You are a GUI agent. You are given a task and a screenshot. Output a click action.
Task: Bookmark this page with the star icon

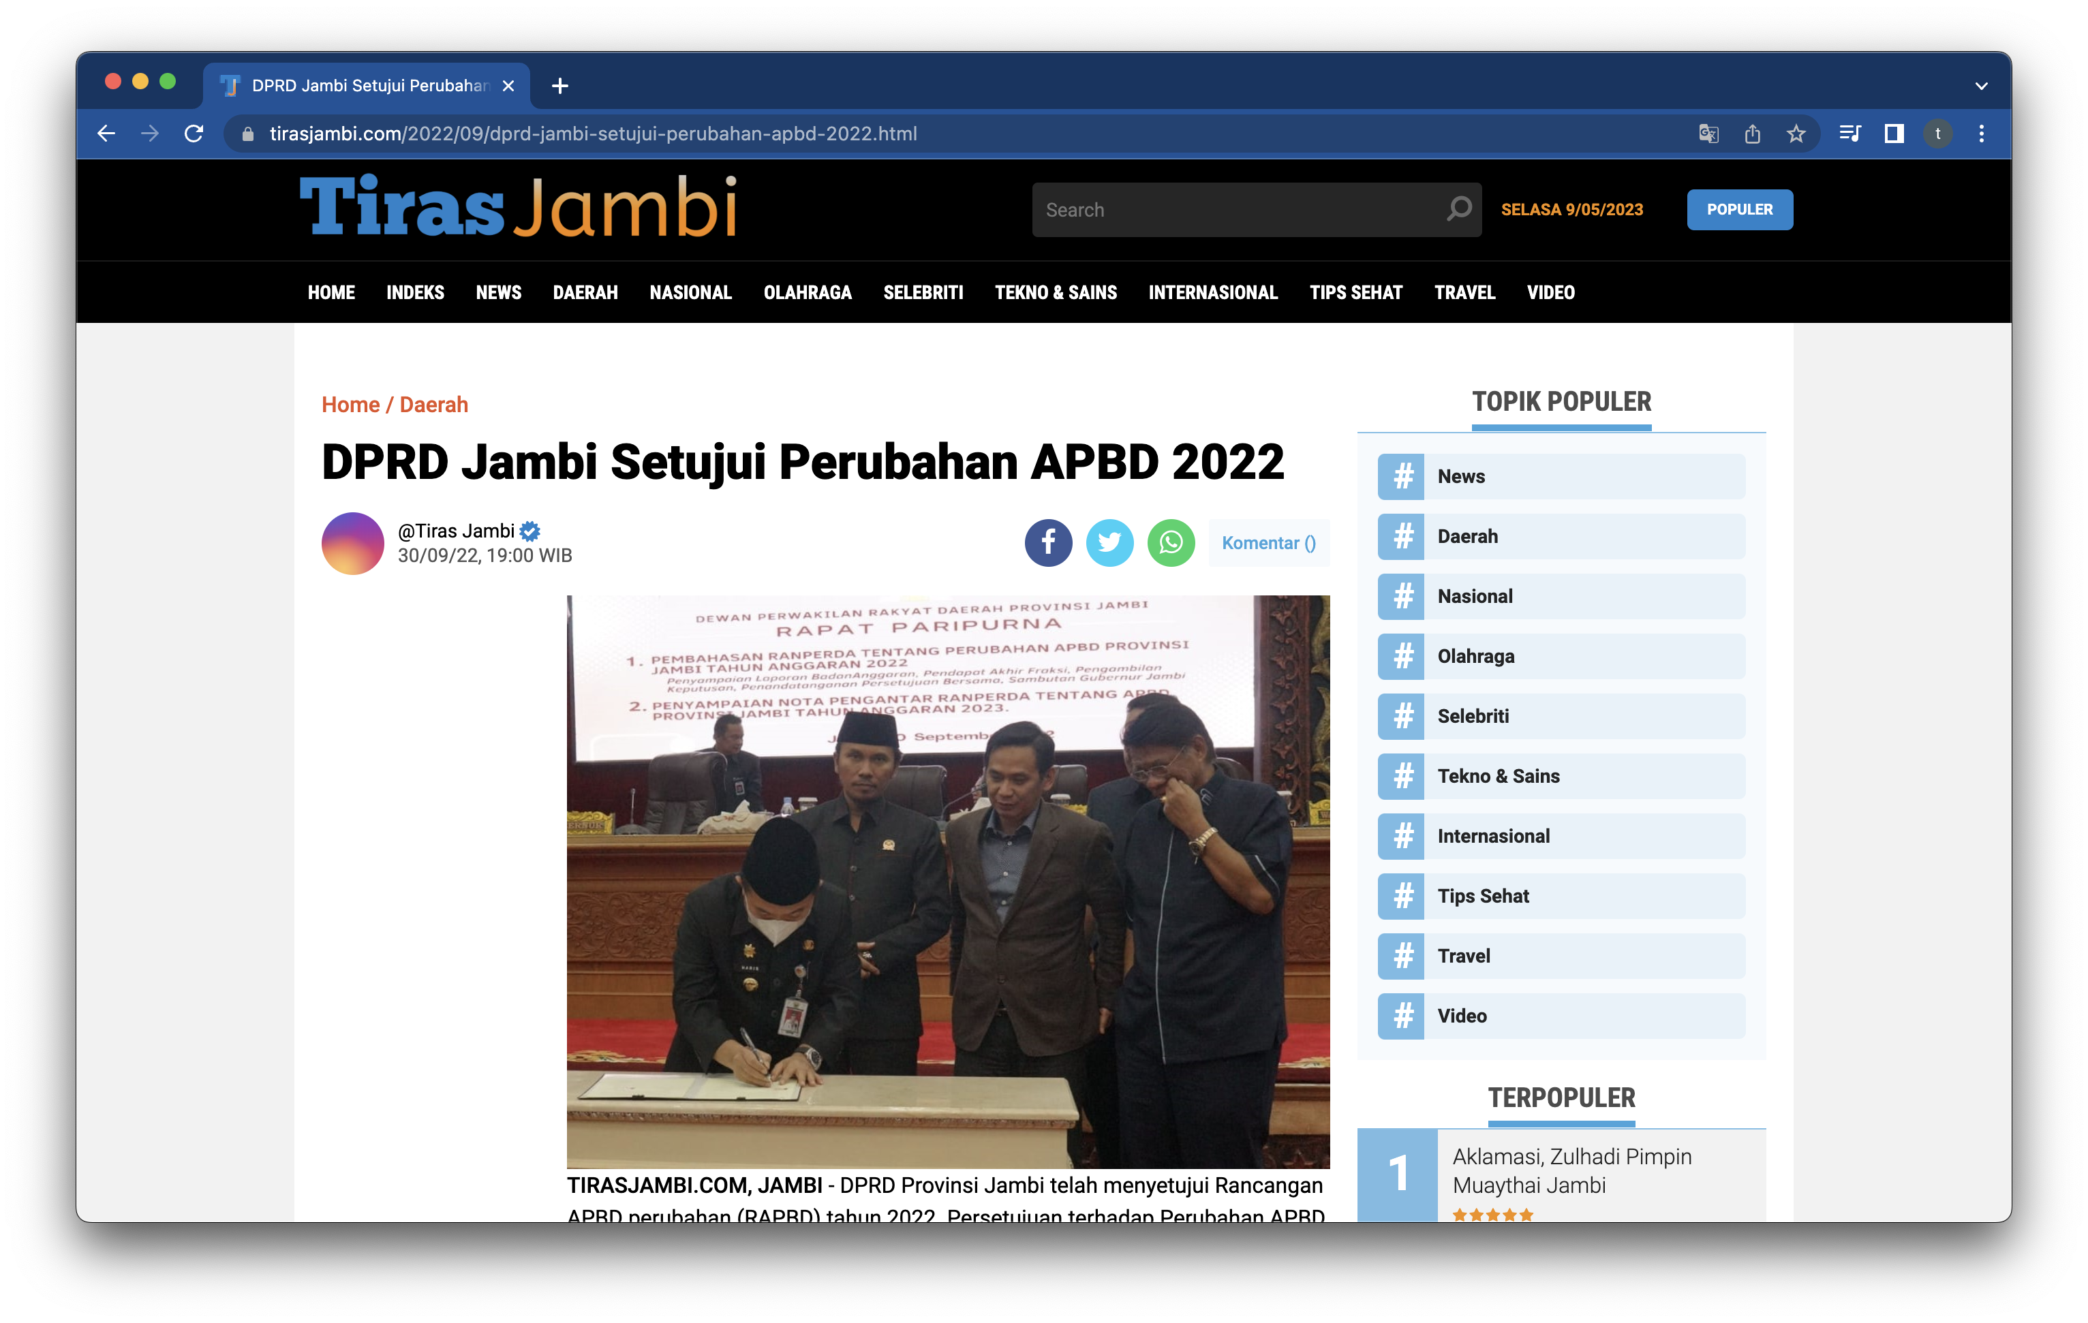tap(1796, 134)
